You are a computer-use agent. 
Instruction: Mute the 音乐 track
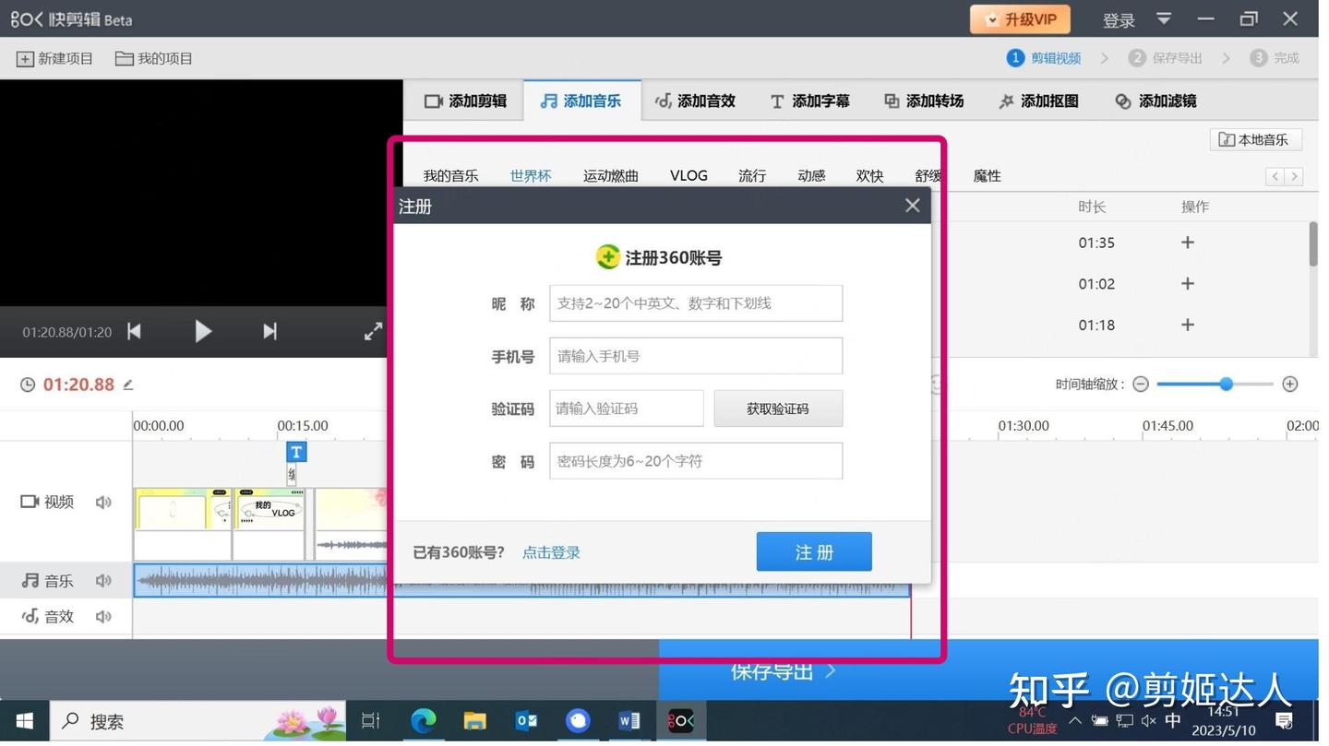(x=103, y=581)
